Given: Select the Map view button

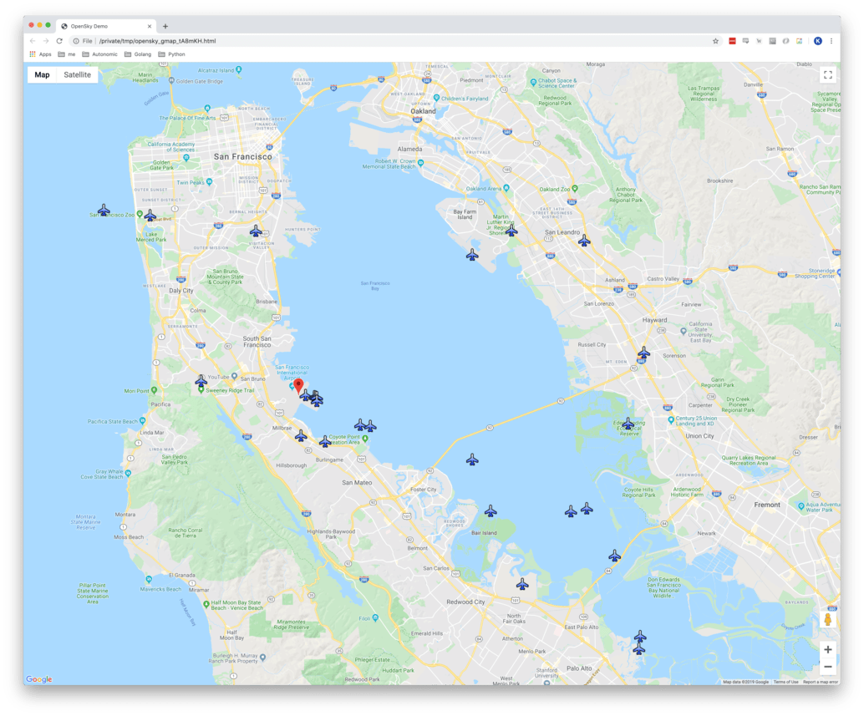Looking at the screenshot, I should (x=42, y=75).
